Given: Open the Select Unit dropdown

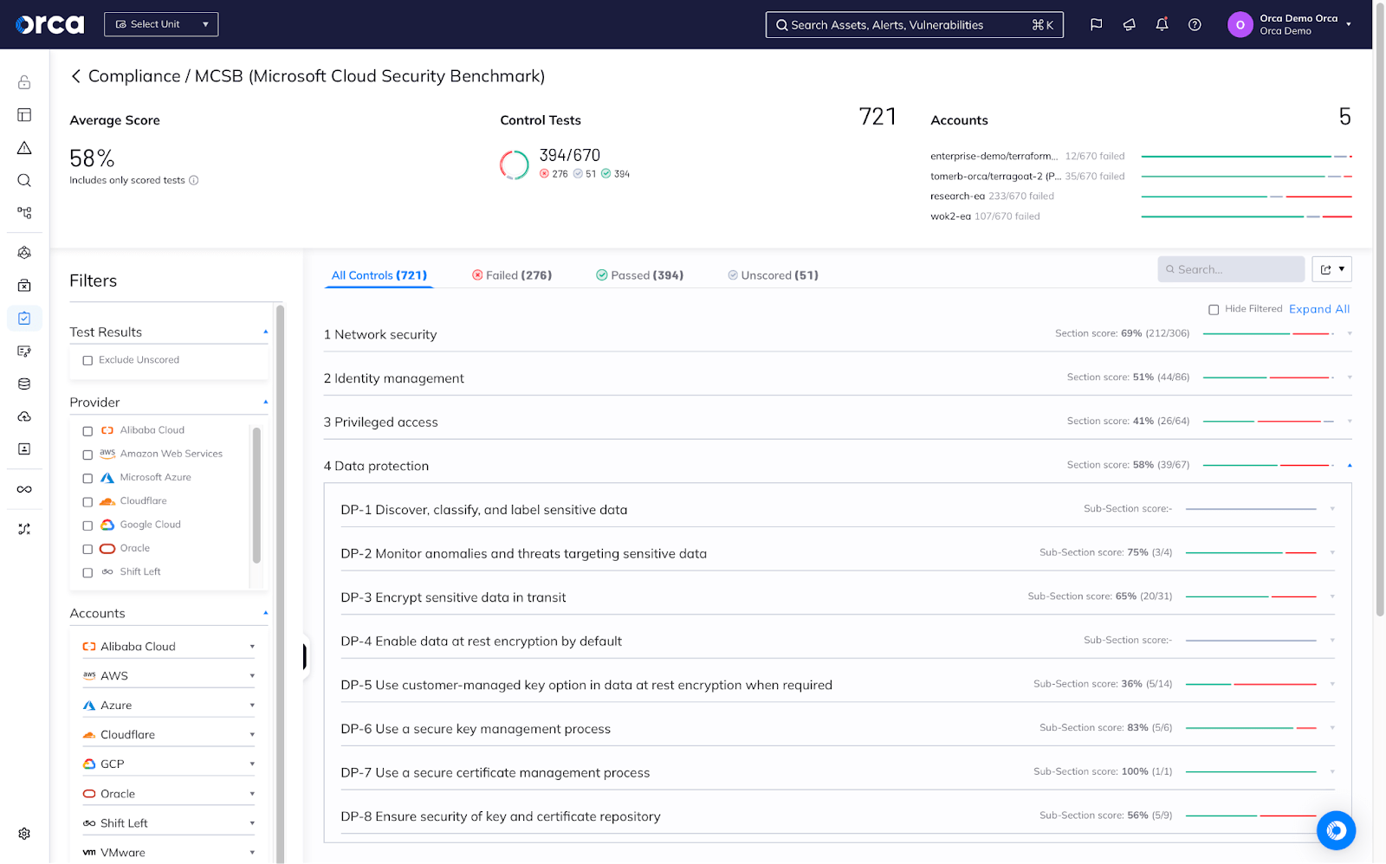Looking at the screenshot, I should point(160,24).
